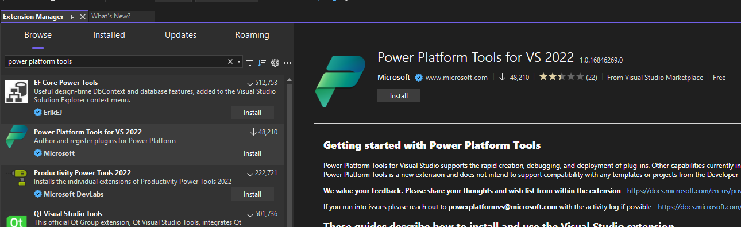Click the Microsoft DevLabs publisher name

(x=74, y=194)
